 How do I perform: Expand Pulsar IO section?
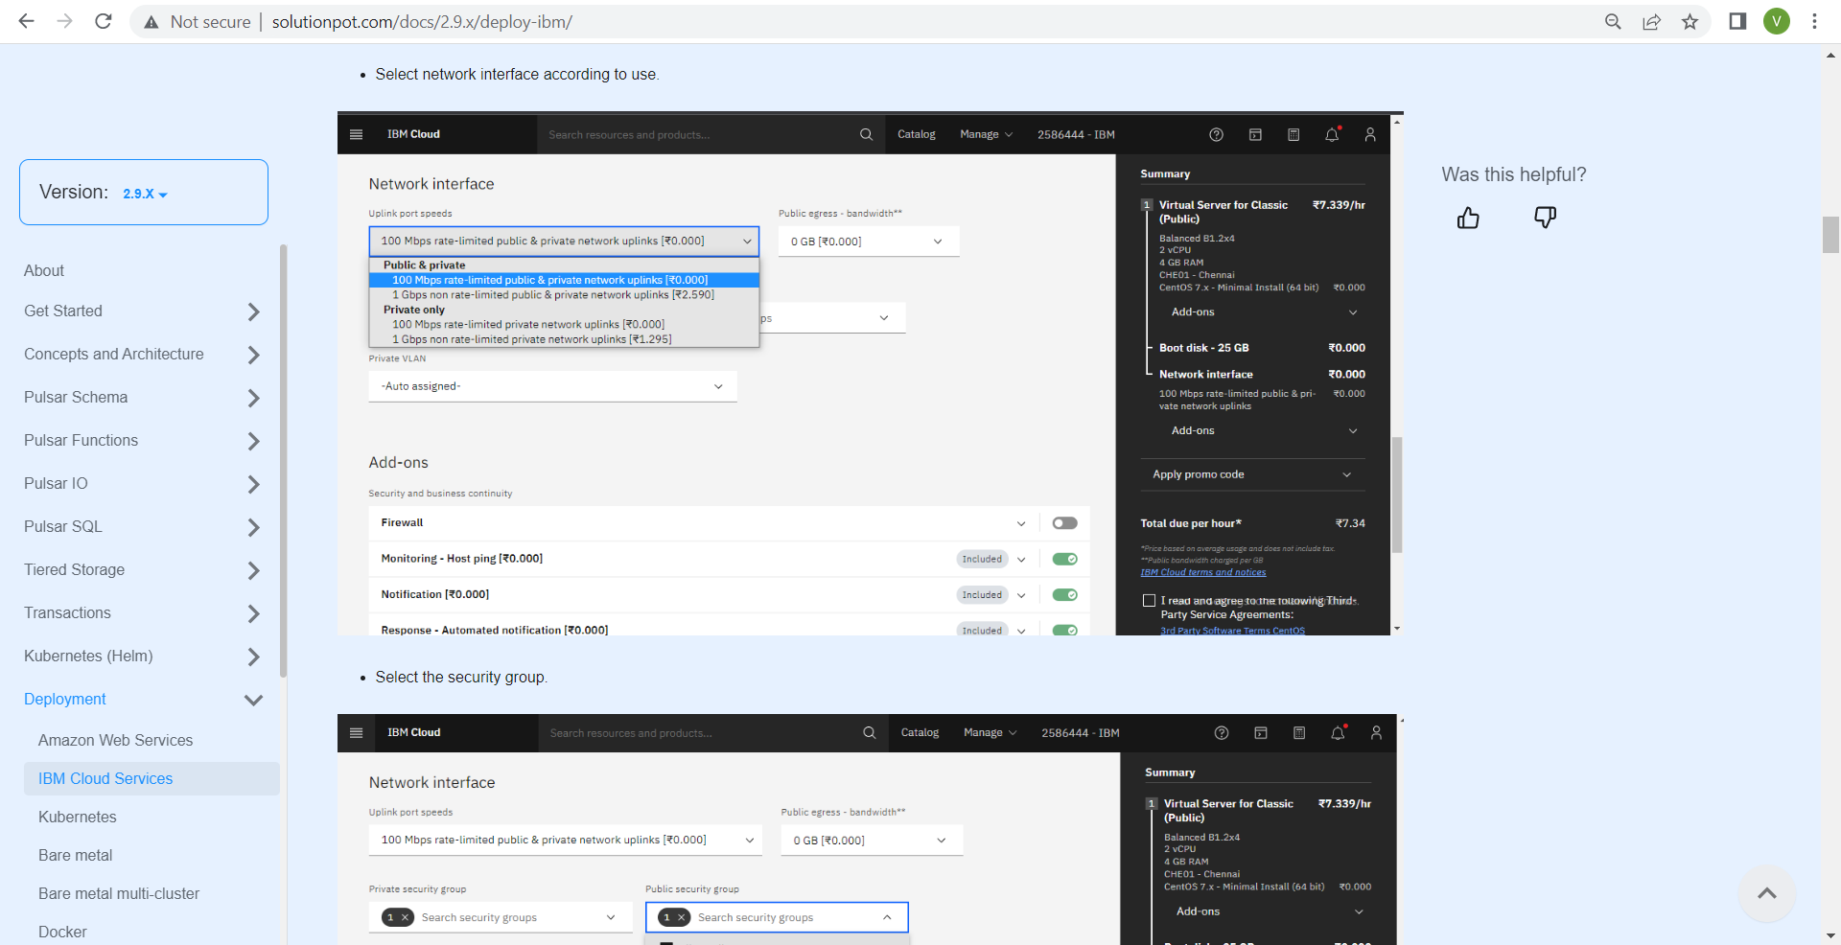[x=253, y=484]
